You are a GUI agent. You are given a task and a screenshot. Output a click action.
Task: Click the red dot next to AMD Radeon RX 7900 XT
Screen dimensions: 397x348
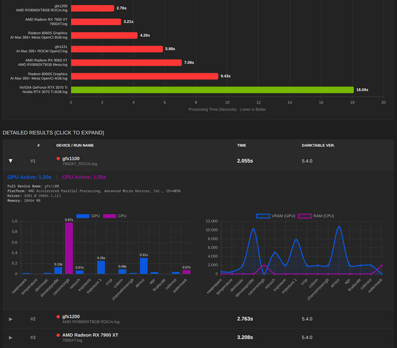tap(58, 335)
